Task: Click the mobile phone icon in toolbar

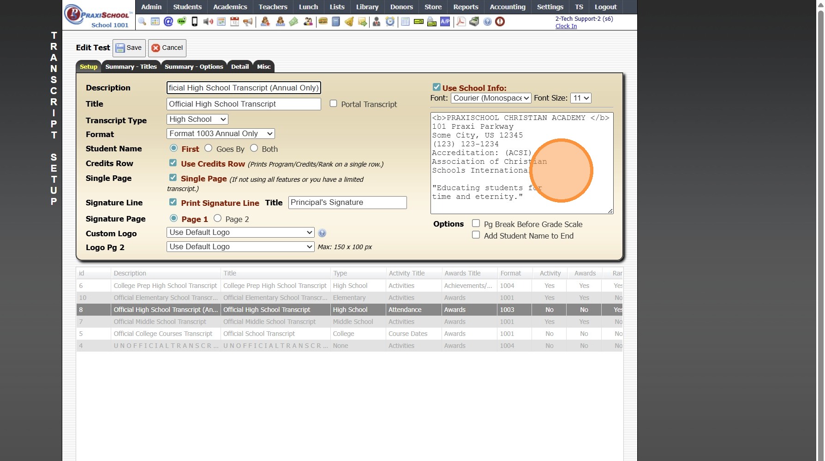Action: [x=195, y=22]
